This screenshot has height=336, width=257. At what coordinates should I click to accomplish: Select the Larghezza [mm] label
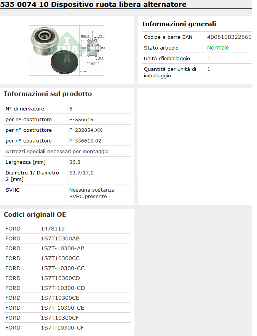(26, 162)
